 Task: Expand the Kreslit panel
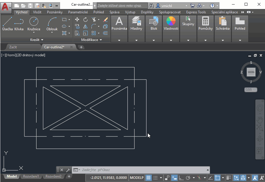tap(37, 40)
